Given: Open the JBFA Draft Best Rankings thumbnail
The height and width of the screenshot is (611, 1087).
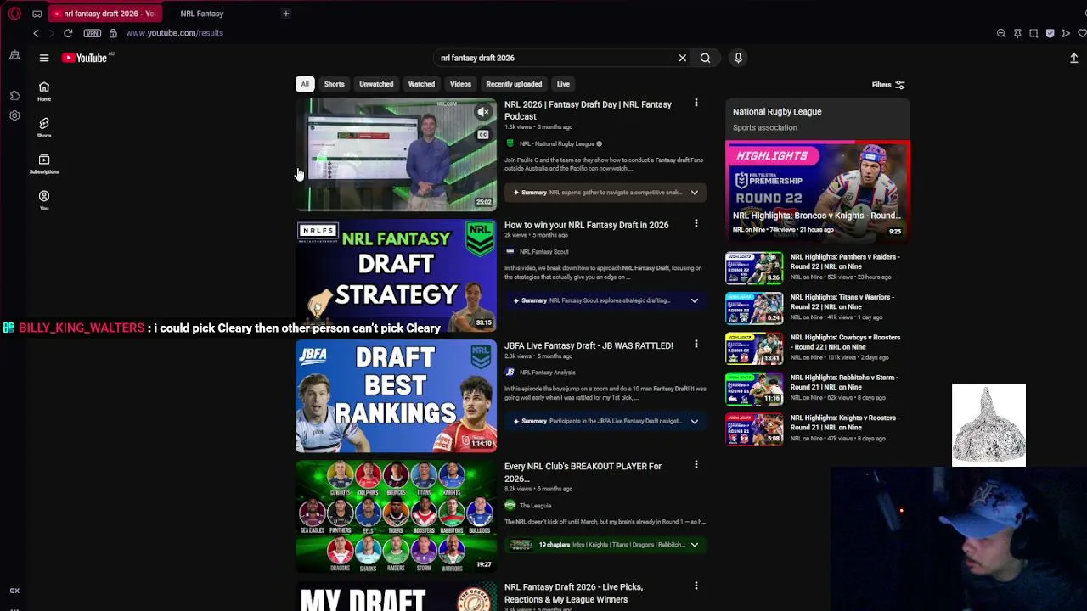Looking at the screenshot, I should (x=396, y=395).
